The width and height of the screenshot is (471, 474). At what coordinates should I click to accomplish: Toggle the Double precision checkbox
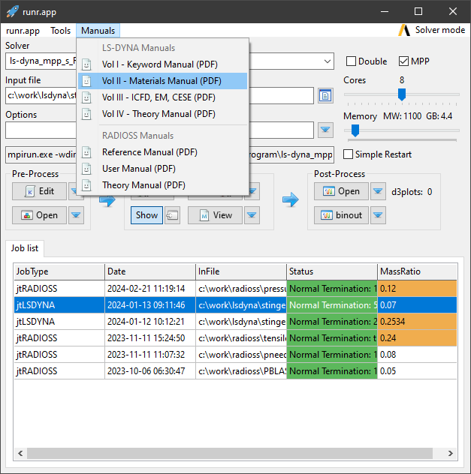(x=351, y=61)
